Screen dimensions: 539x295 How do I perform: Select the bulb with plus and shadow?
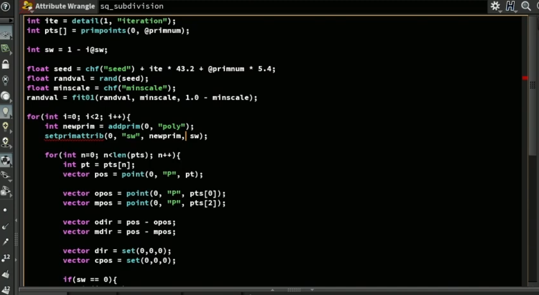pyautogui.click(x=5, y=142)
